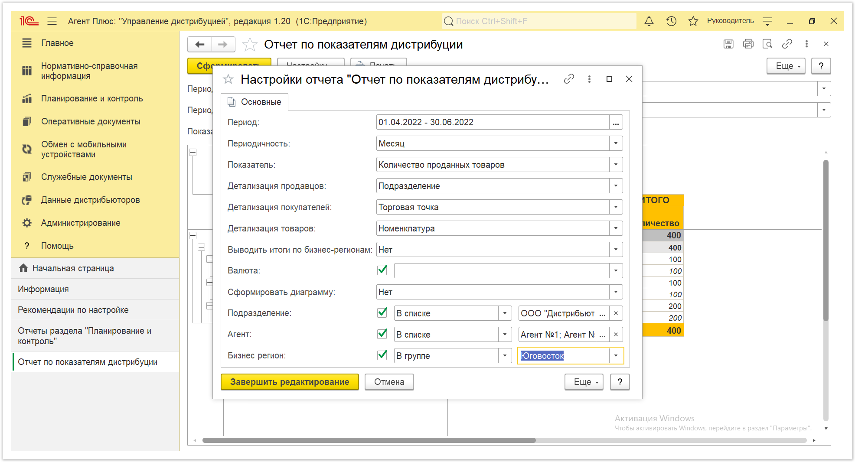Click the 1C logo icon
Image resolution: width=855 pixels, height=462 pixels.
pos(29,21)
